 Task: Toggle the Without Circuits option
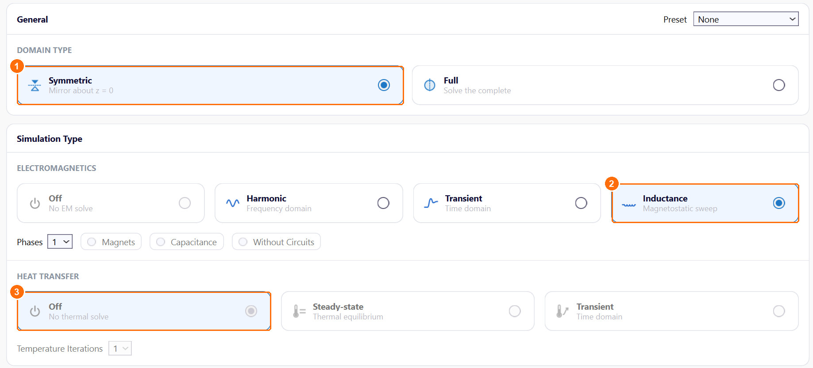pyautogui.click(x=276, y=242)
